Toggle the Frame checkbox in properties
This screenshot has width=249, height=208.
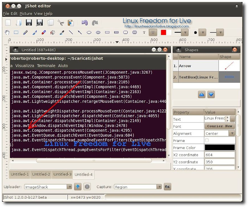click(206, 140)
